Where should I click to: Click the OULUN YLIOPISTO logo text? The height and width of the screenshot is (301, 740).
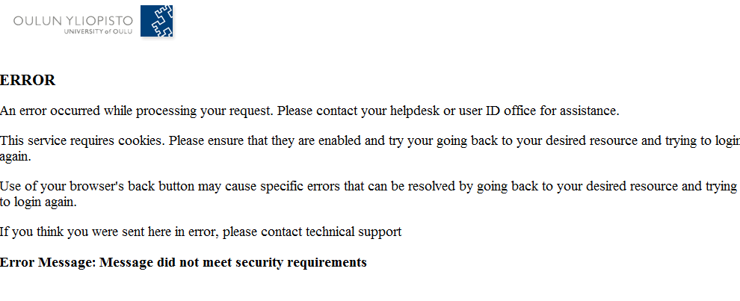click(x=73, y=20)
